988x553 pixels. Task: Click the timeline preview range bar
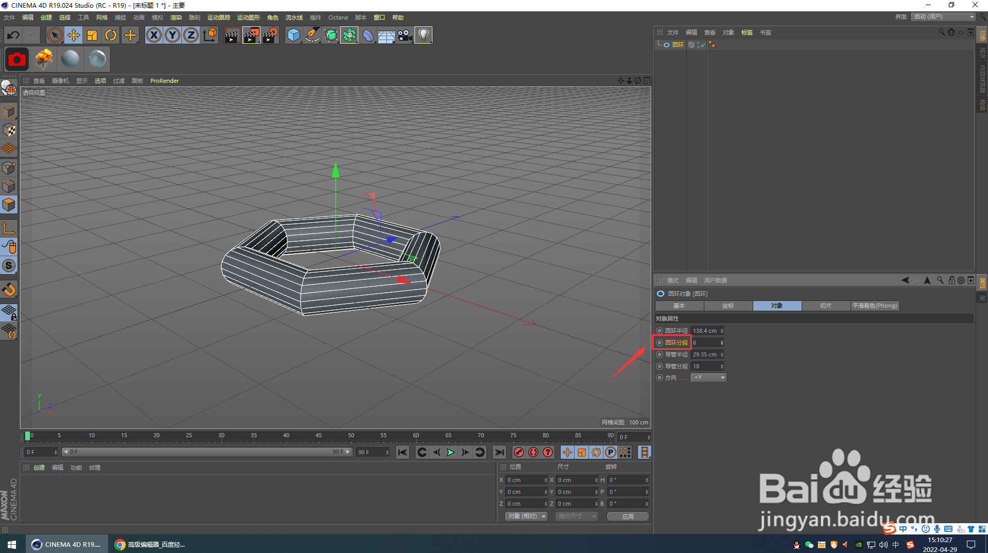tap(206, 452)
